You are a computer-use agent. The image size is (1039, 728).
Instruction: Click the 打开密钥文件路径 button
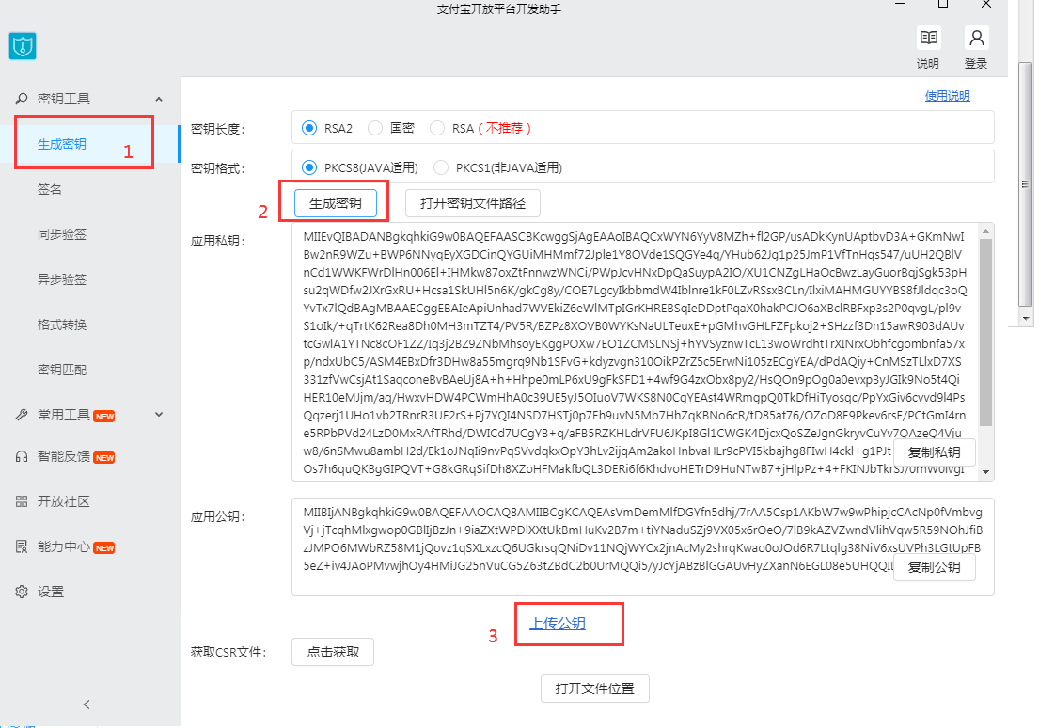point(472,203)
